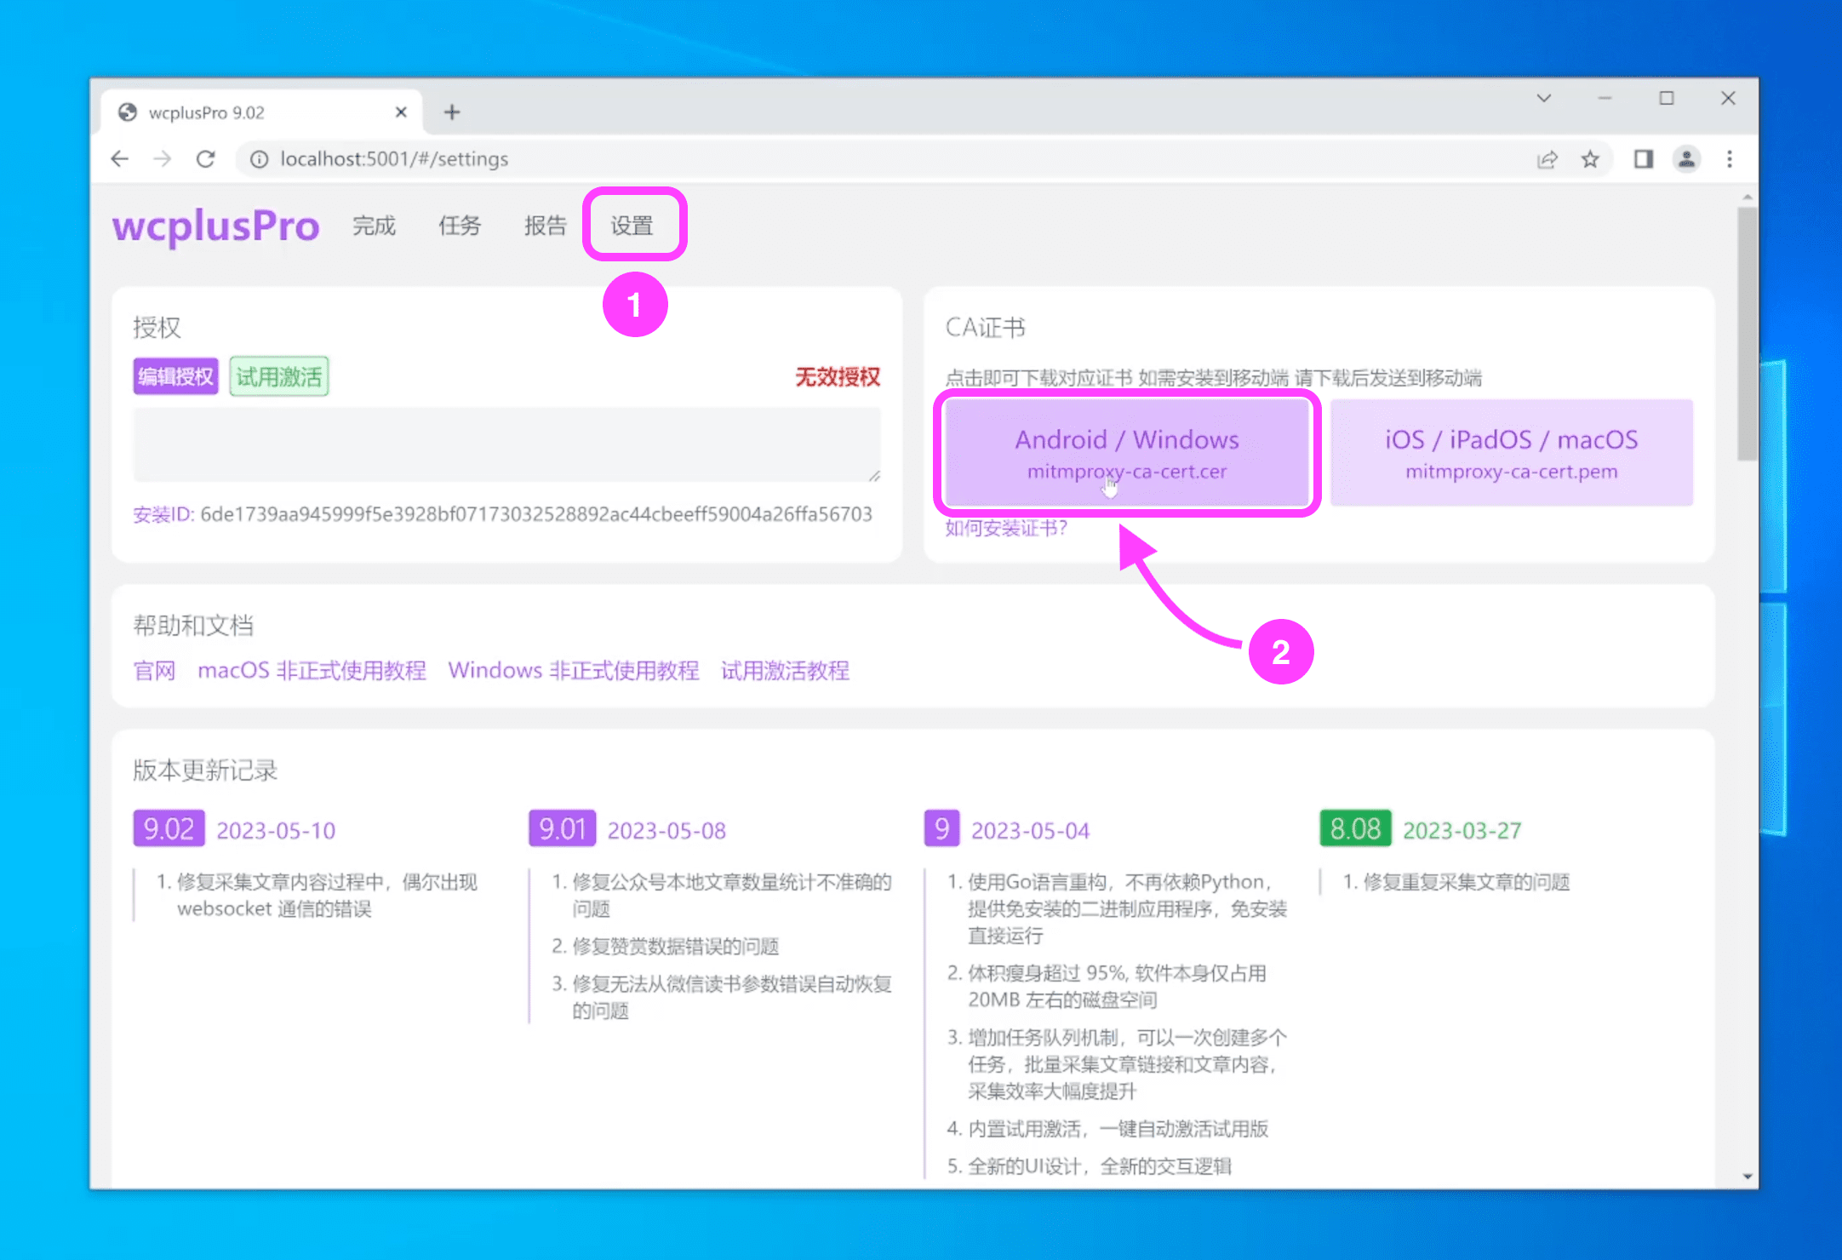The image size is (1842, 1260).
Task: Open the 设置 navigation item
Action: click(632, 226)
